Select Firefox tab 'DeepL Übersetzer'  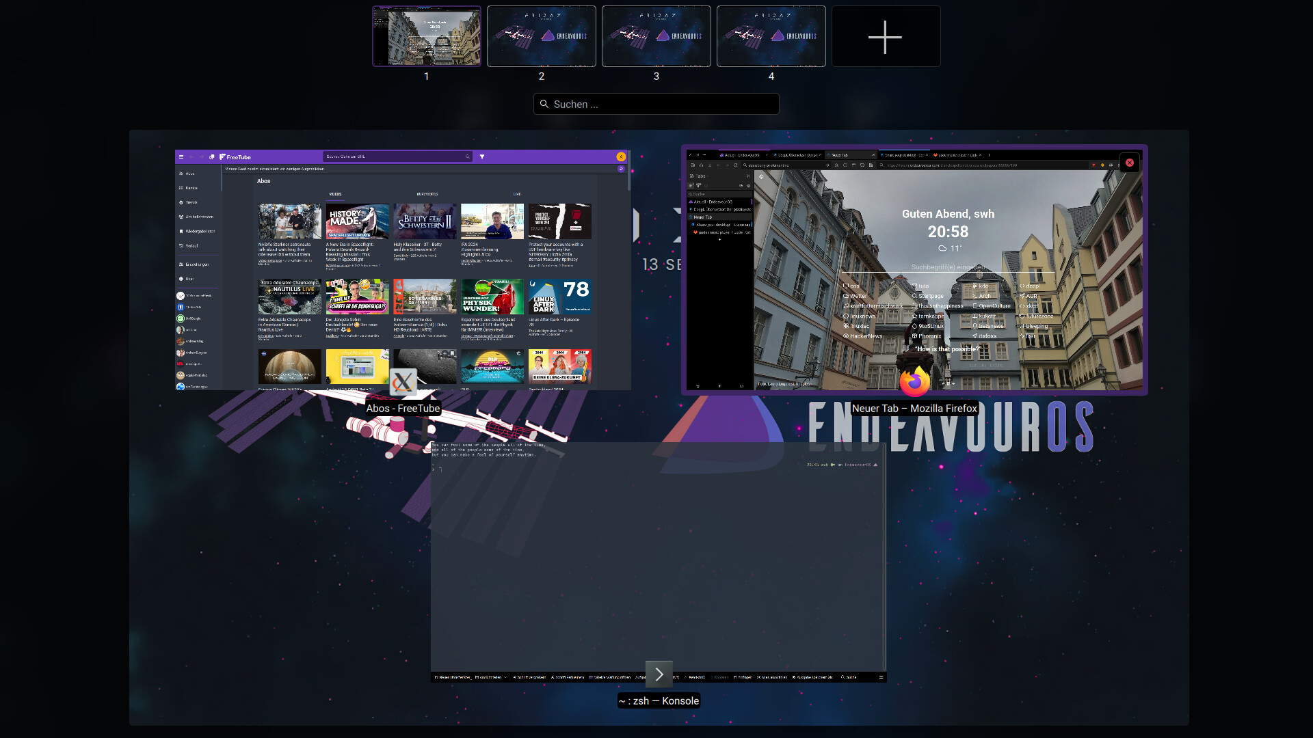[x=796, y=155]
